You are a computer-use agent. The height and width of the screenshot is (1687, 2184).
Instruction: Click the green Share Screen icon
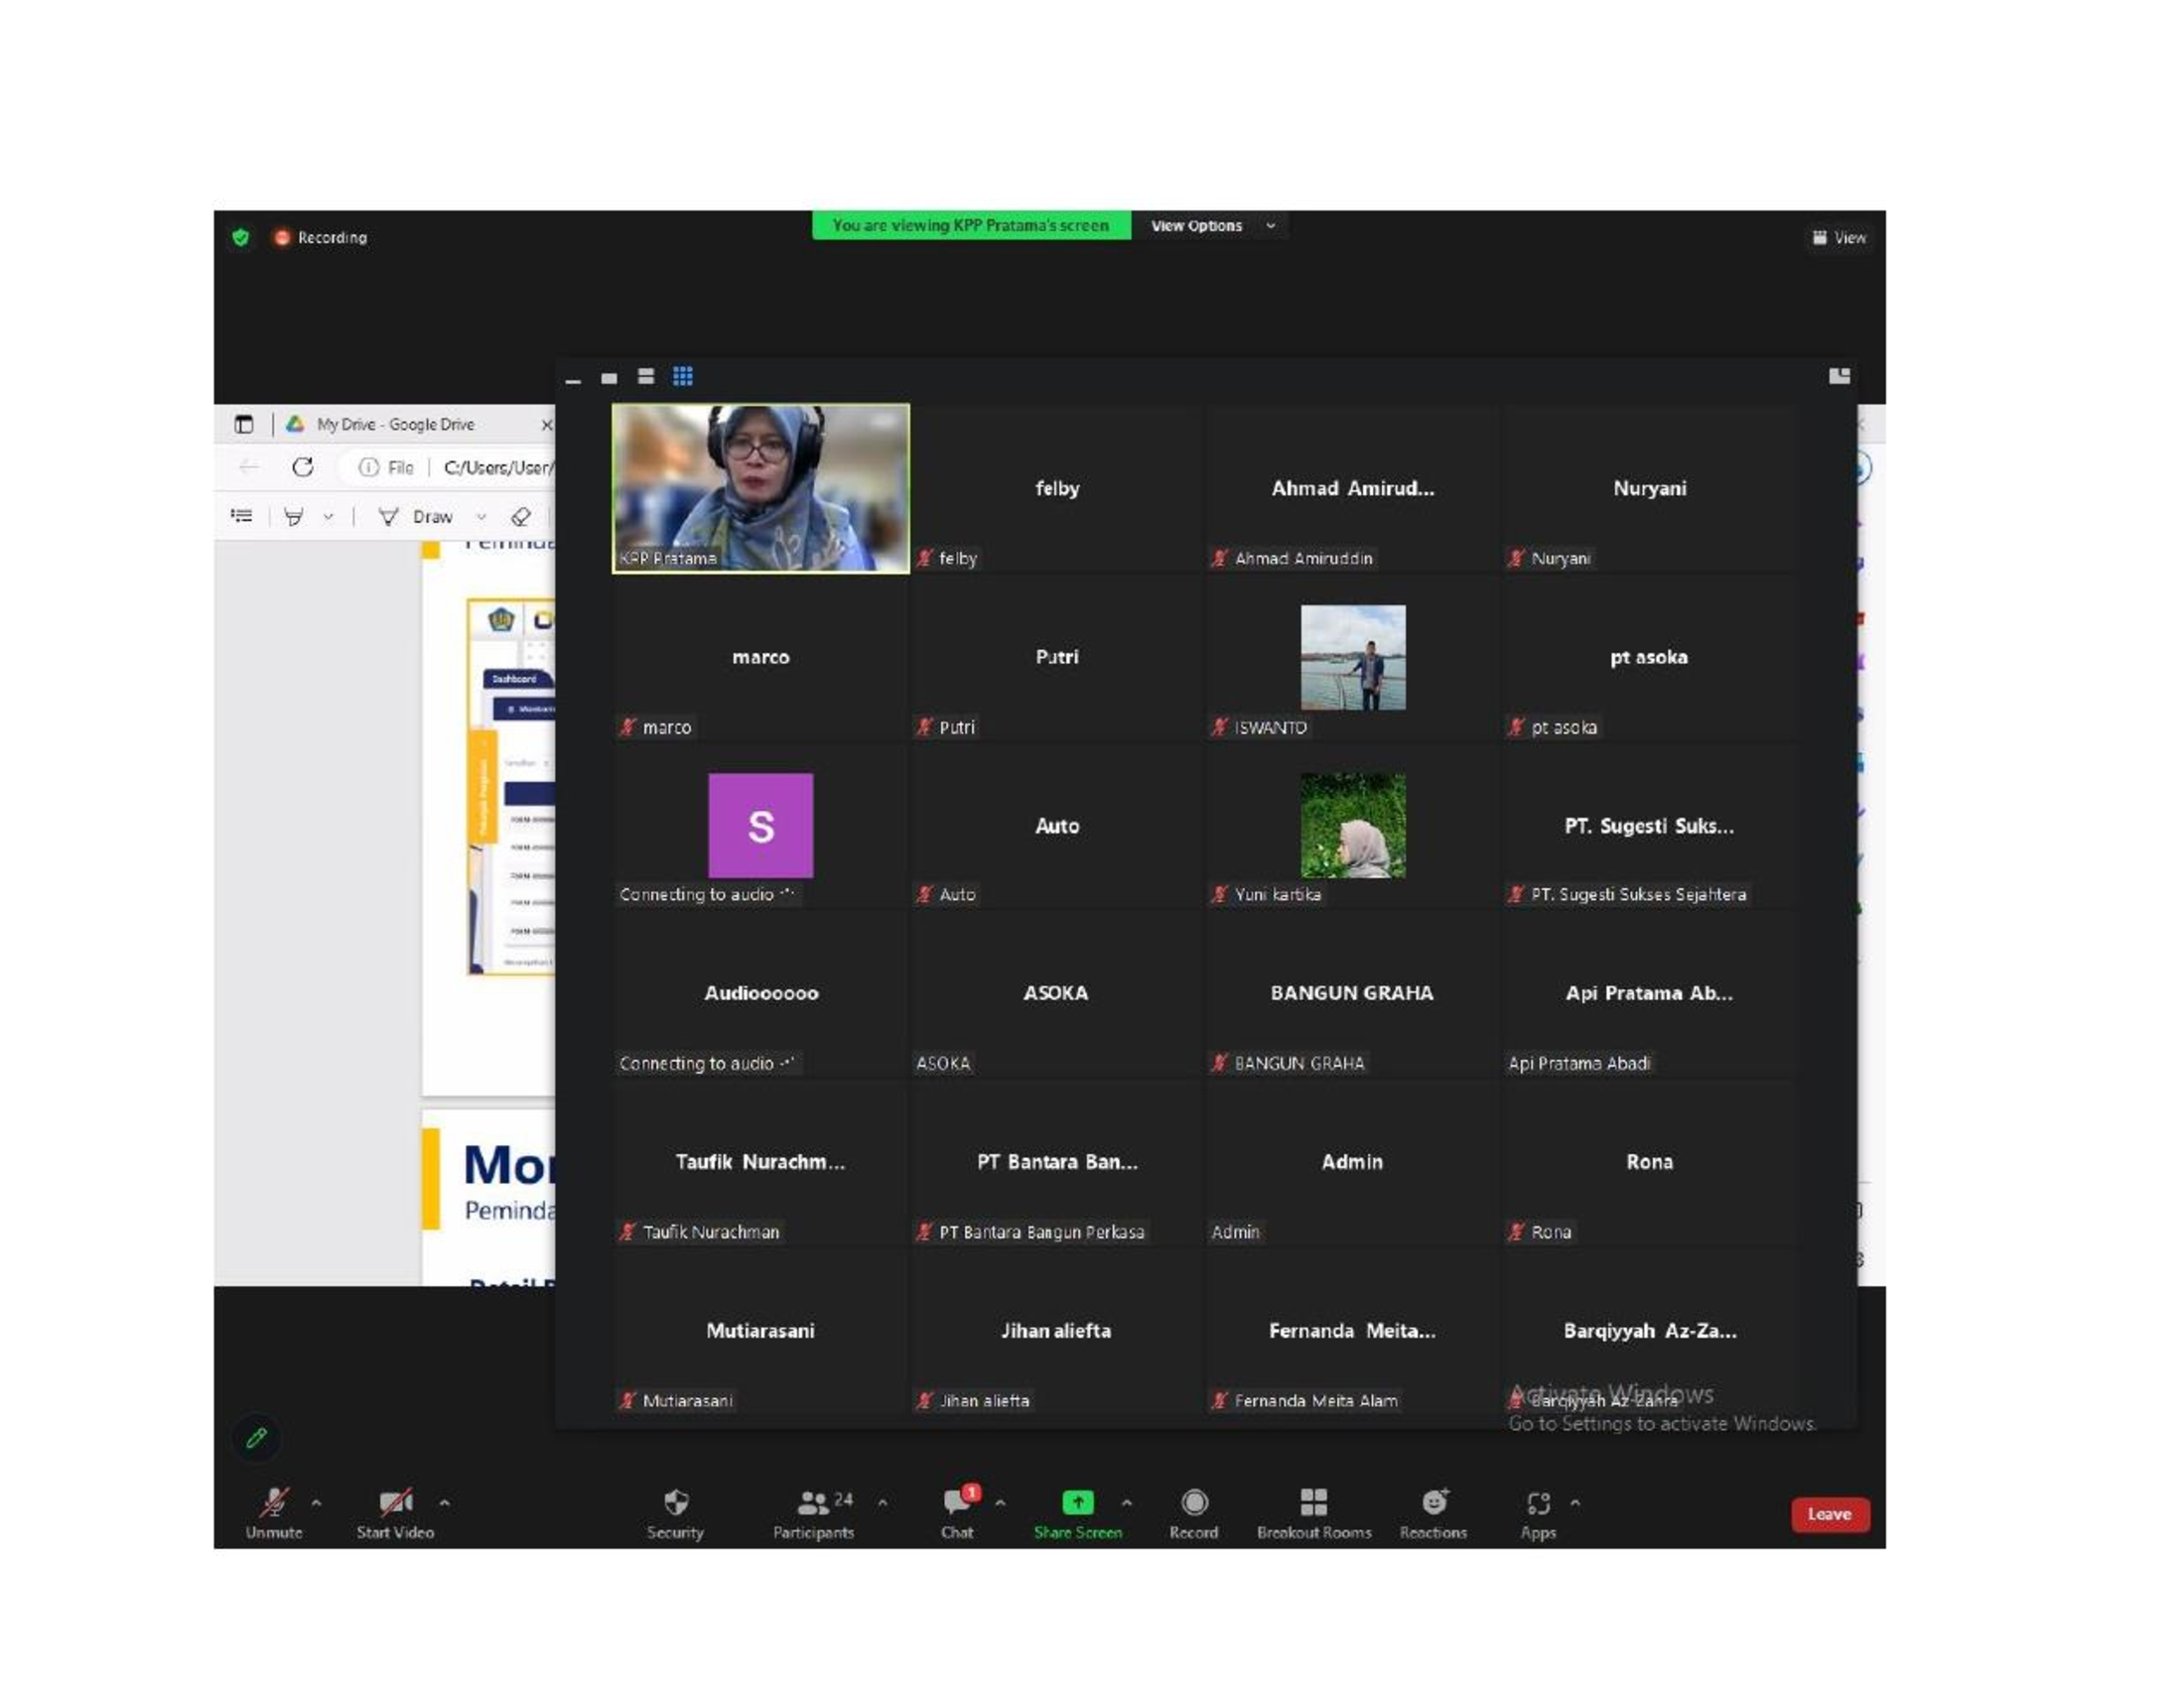[1077, 1502]
